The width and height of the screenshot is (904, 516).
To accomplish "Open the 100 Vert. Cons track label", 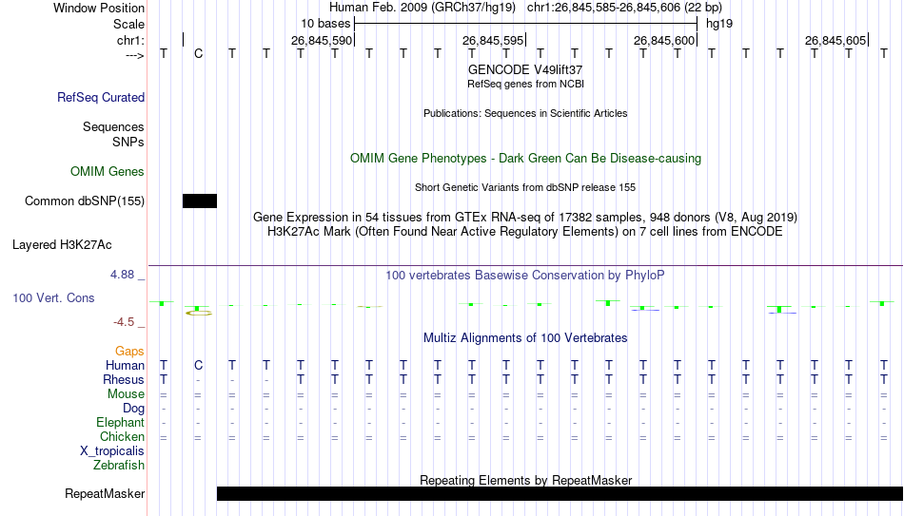I will tap(53, 297).
